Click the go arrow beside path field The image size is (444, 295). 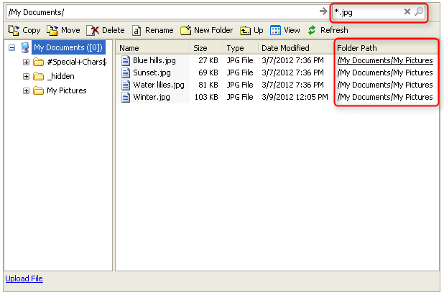(323, 11)
